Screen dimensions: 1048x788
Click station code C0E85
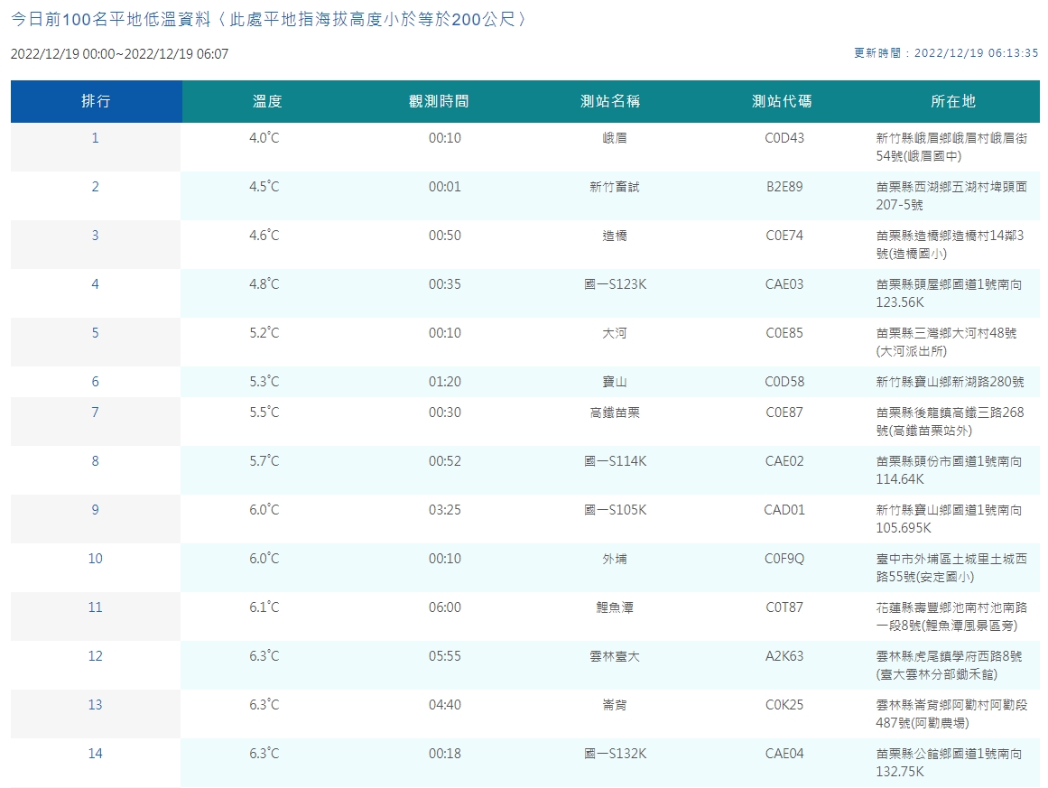tap(784, 333)
